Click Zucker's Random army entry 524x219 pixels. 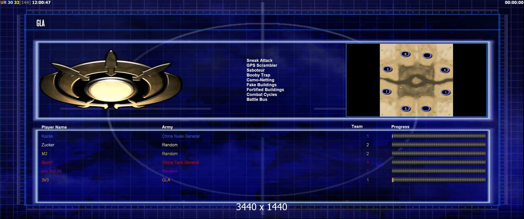[170, 145]
